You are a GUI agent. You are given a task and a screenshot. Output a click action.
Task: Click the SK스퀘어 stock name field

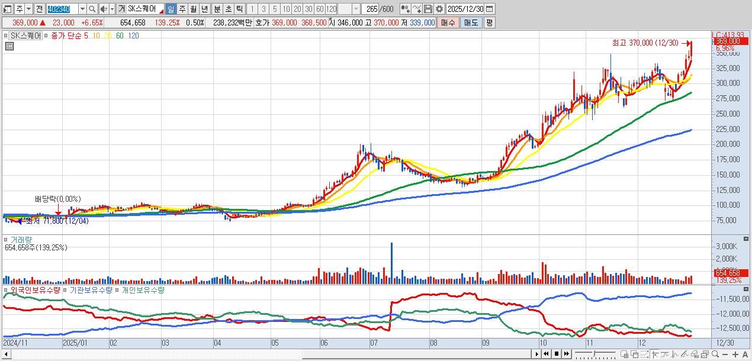click(145, 9)
